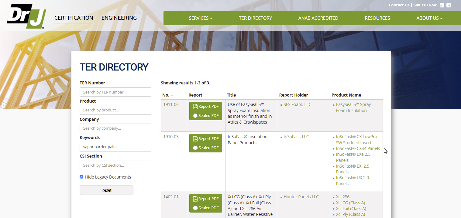Click the Keywords search field
This screenshot has height=218, width=461.
tap(115, 147)
